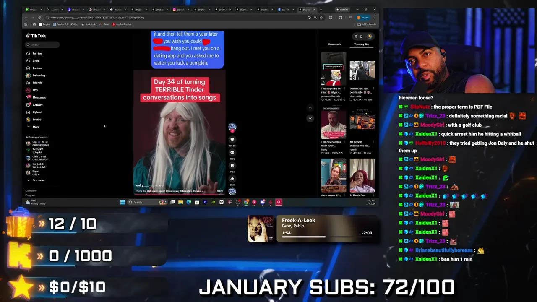Expand See more following accounts
The image size is (537, 302).
coord(36,180)
